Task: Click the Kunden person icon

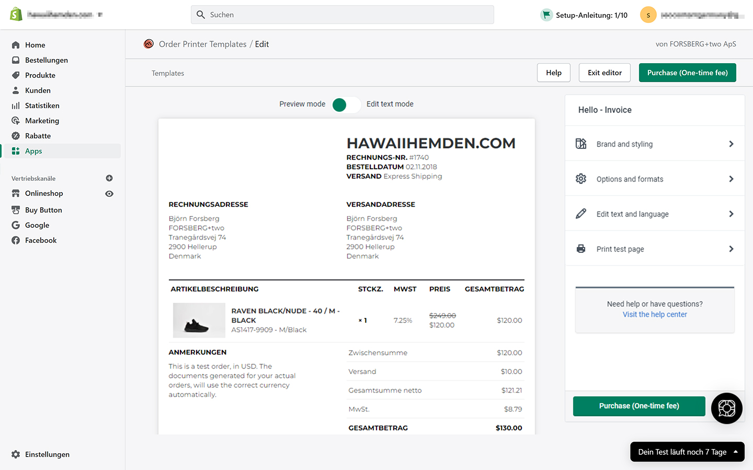Action: pyautogui.click(x=16, y=90)
